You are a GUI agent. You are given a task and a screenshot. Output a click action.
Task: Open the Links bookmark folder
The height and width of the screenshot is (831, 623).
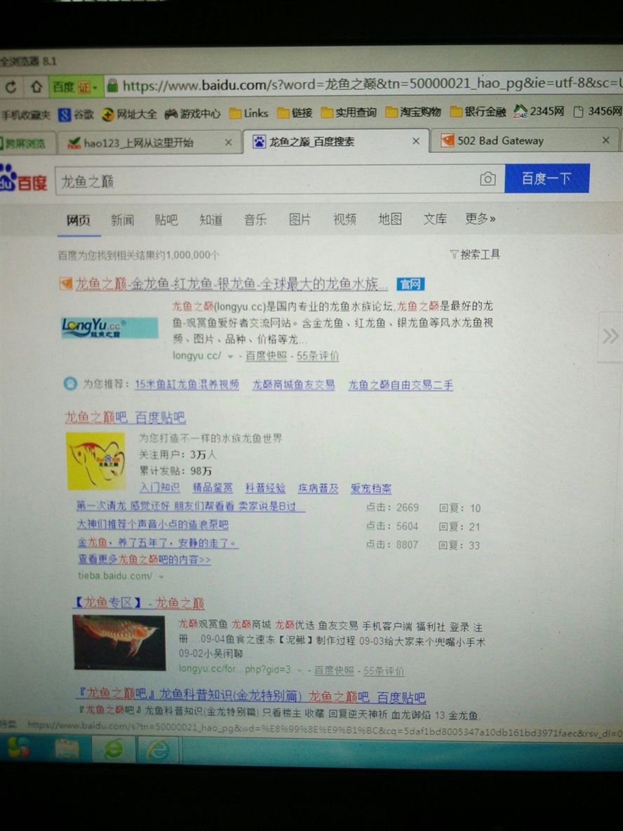pos(248,113)
